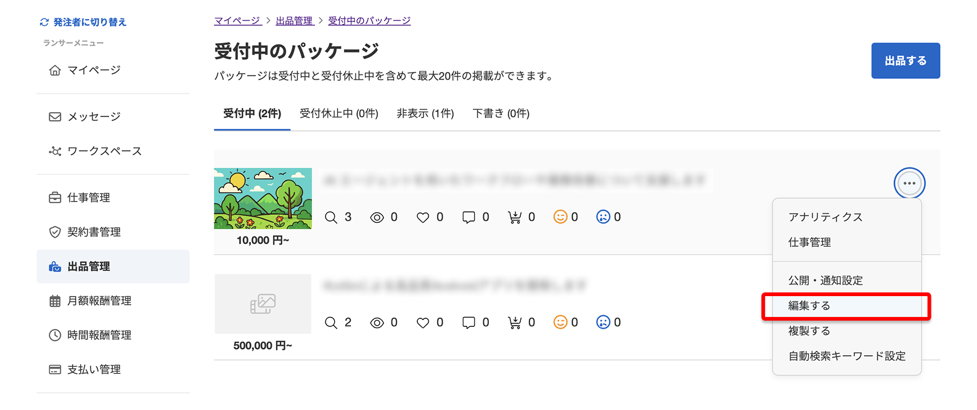Follow the 出品管理 breadcrumb link
The width and height of the screenshot is (977, 410).
tap(295, 21)
